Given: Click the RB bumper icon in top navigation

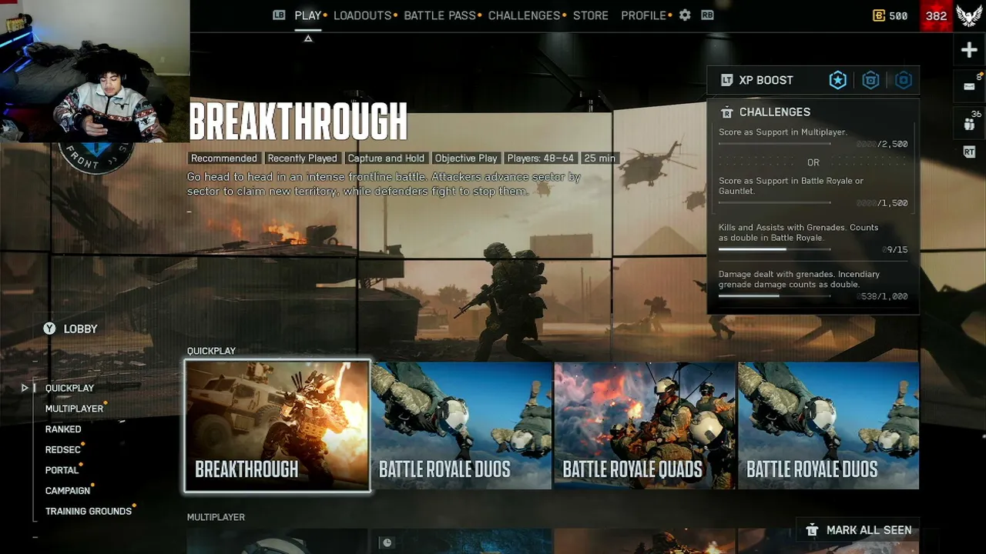Looking at the screenshot, I should click(x=707, y=15).
